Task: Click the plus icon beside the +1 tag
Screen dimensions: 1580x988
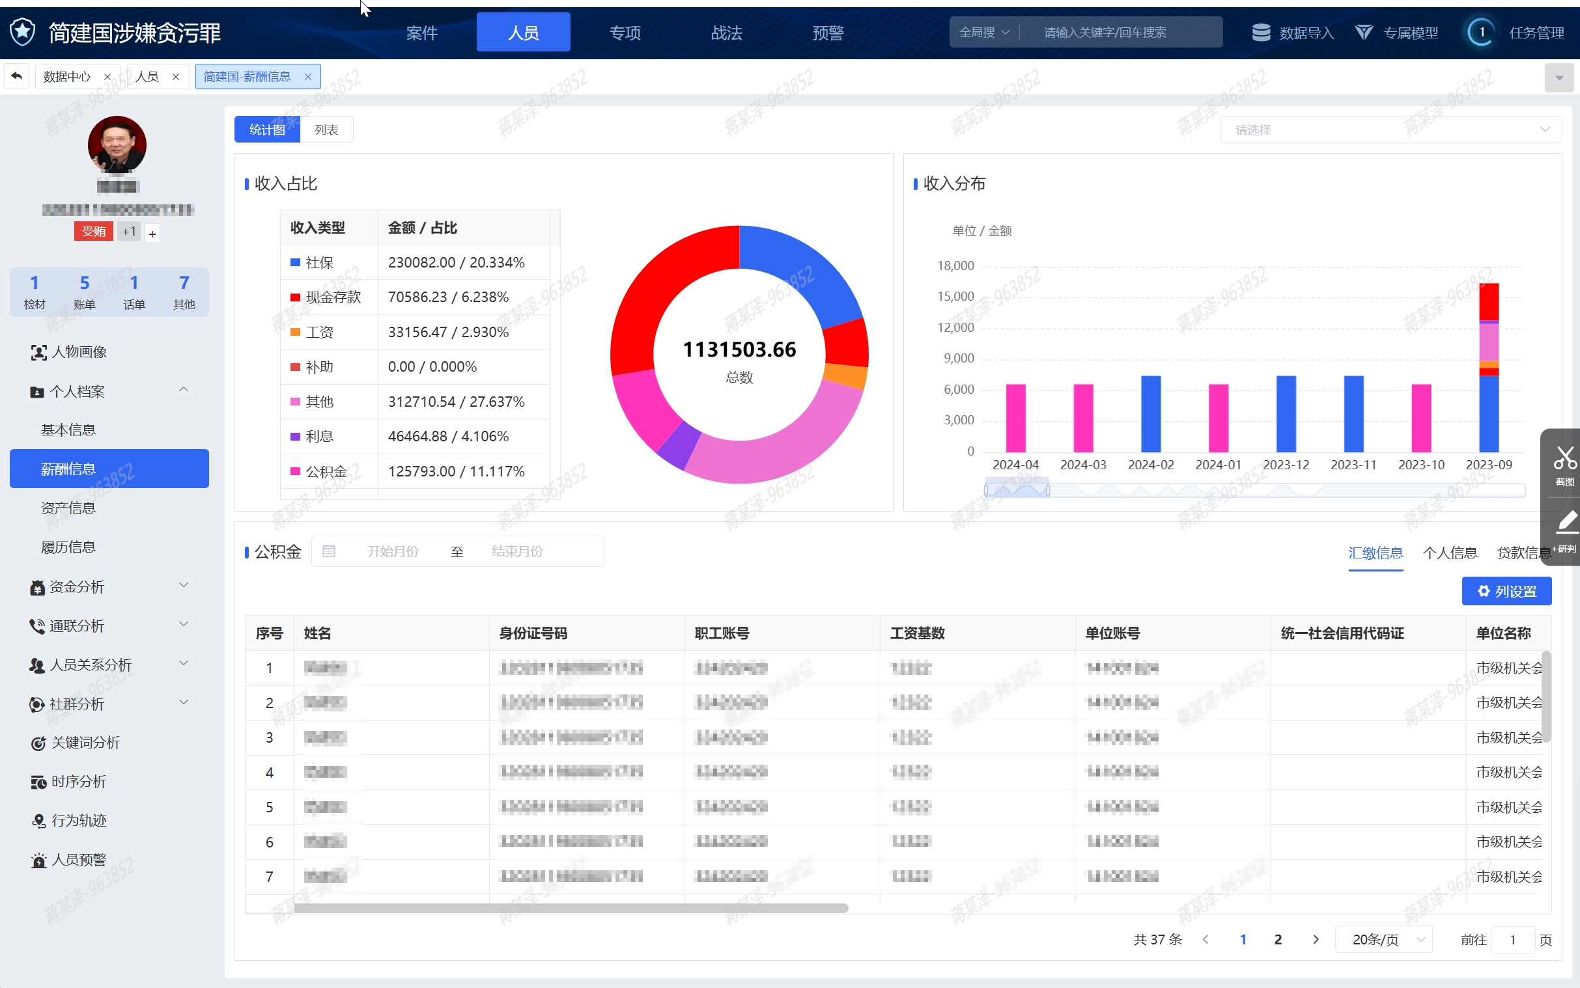Action: pos(152,233)
